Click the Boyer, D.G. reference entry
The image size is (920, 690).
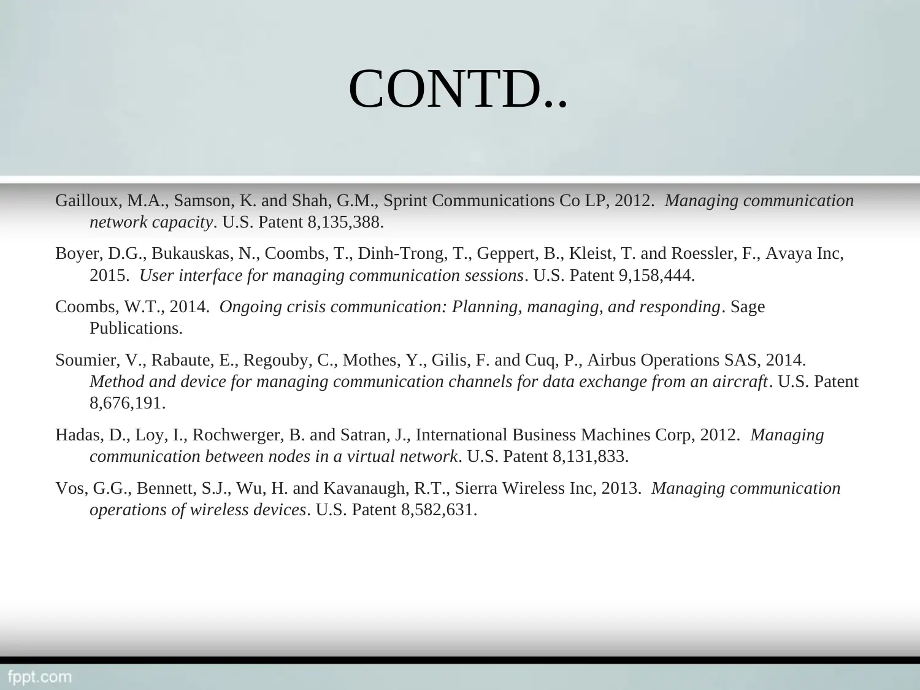(x=450, y=264)
